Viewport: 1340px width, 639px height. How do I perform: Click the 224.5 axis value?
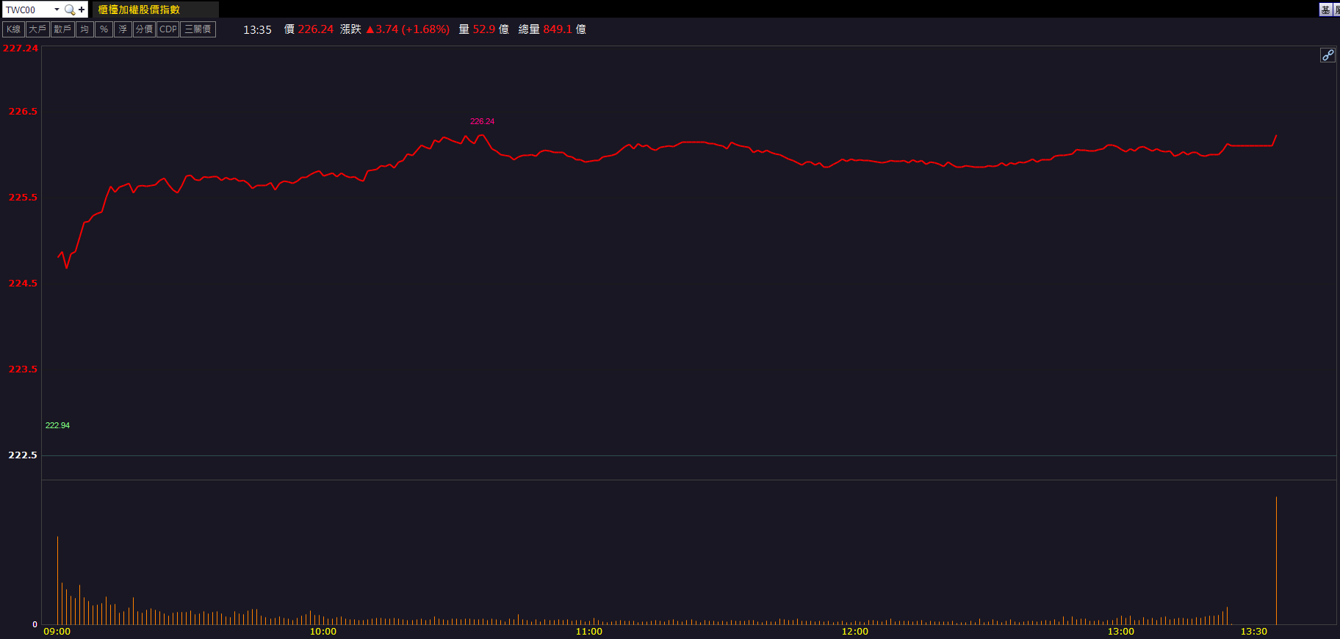pyautogui.click(x=23, y=284)
